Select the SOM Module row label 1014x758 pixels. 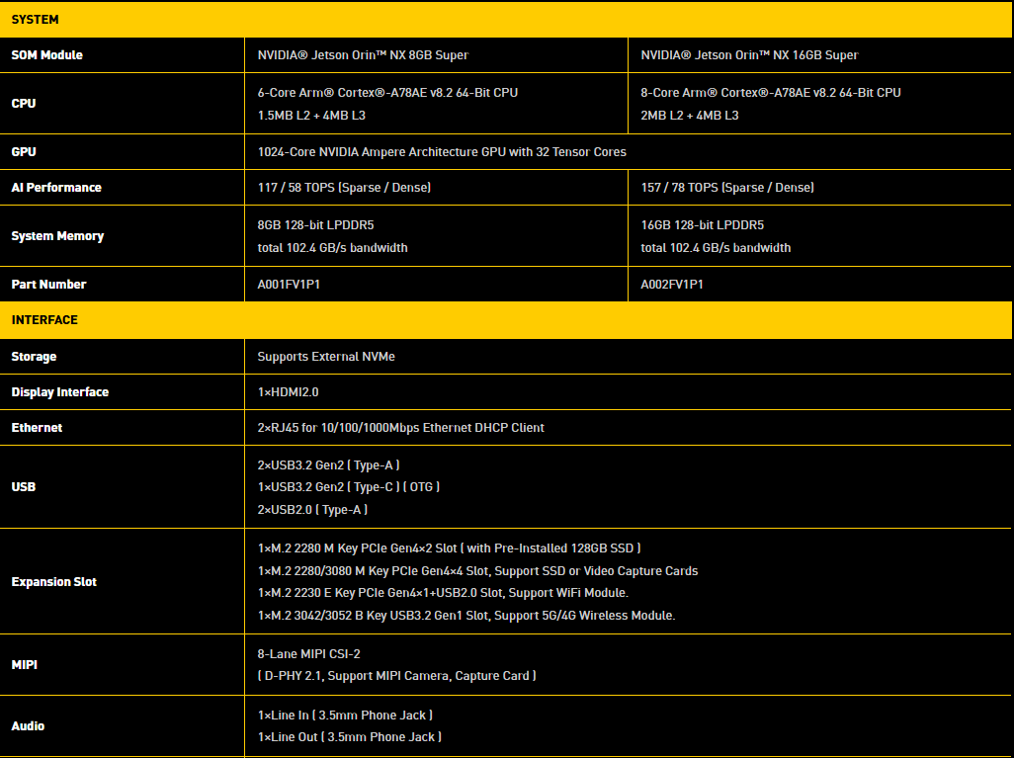[47, 55]
